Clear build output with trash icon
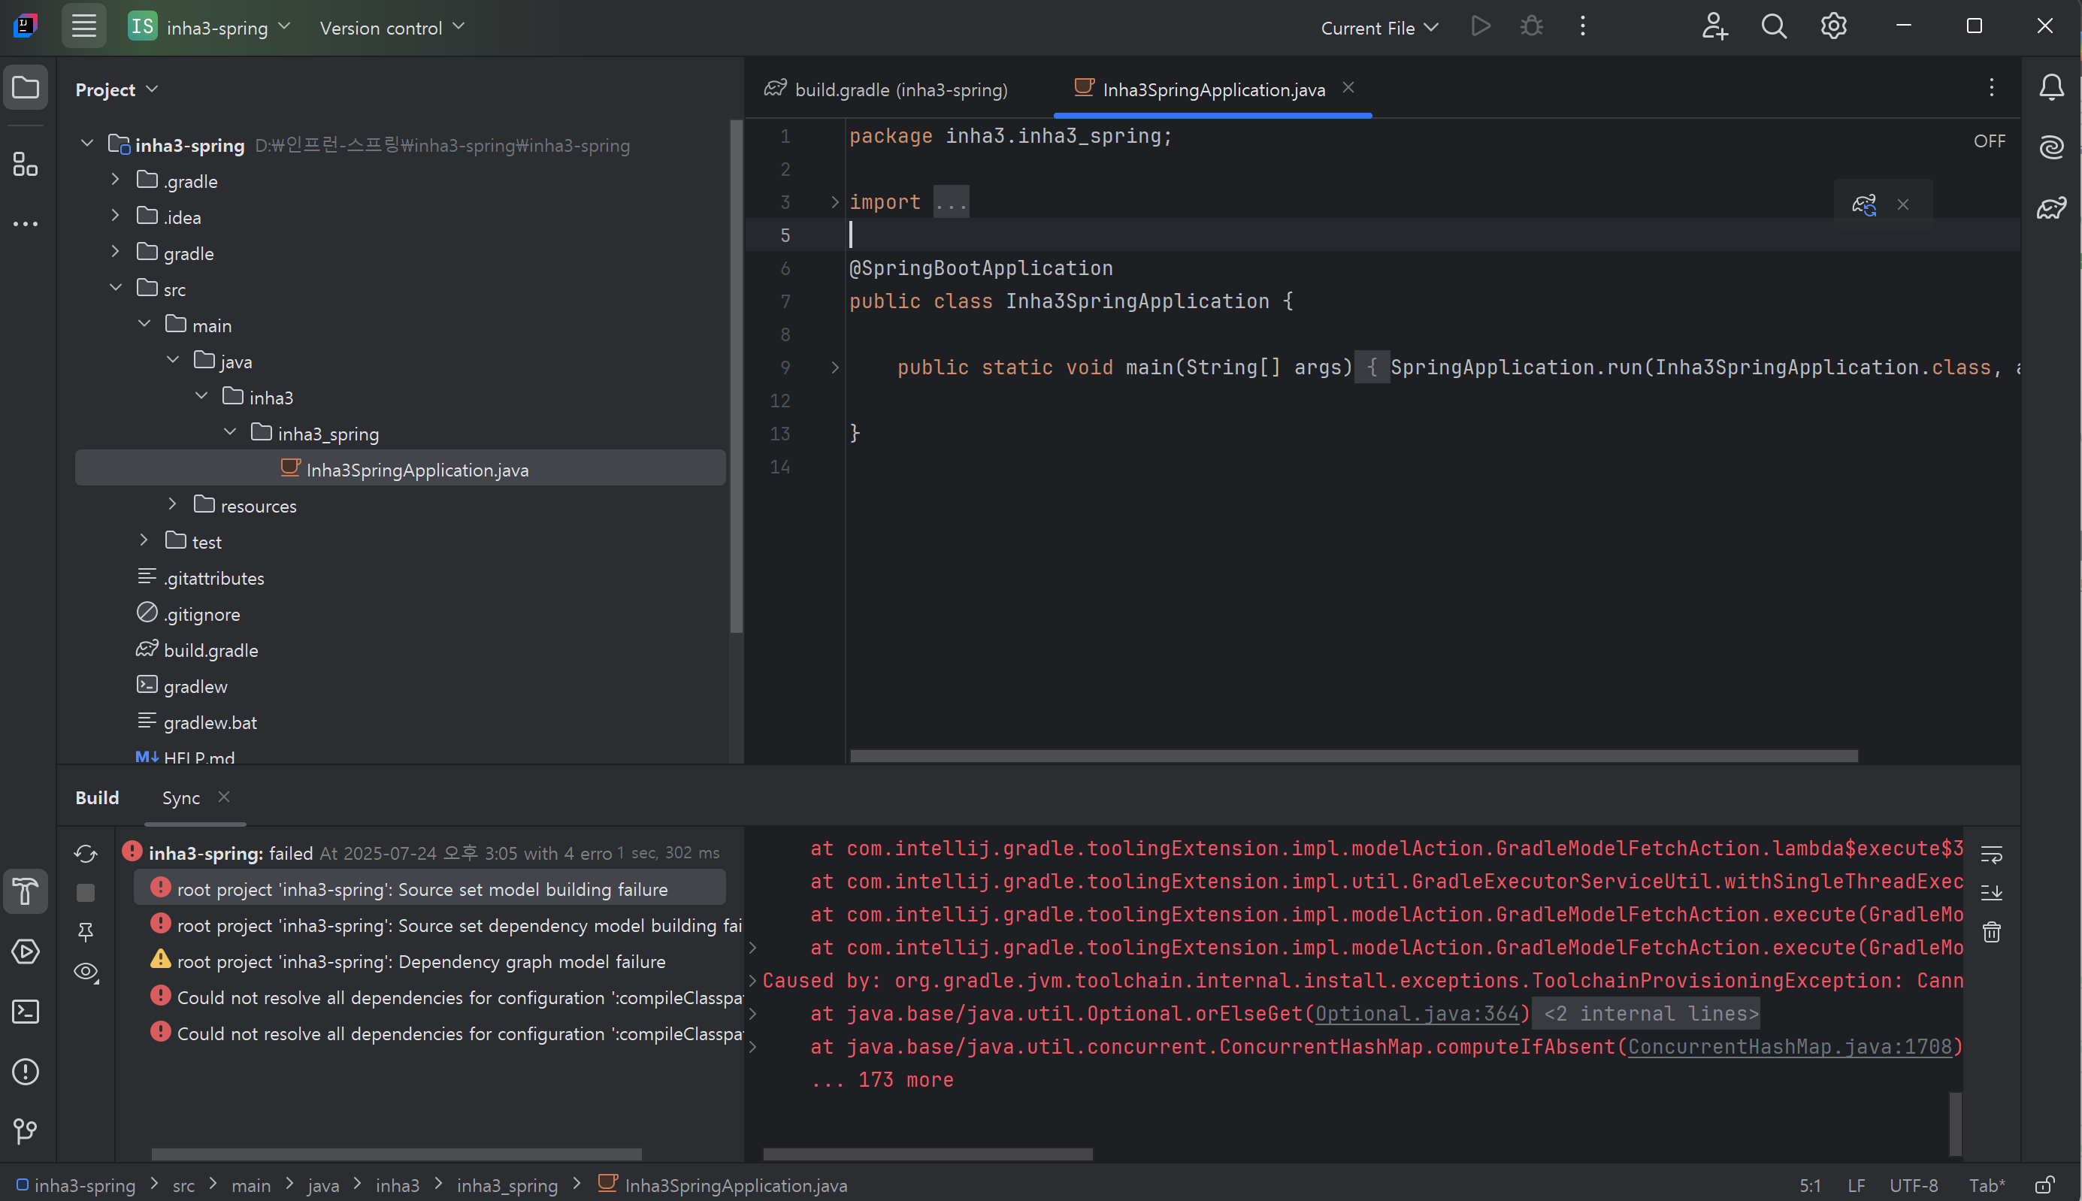 coord(1991,932)
